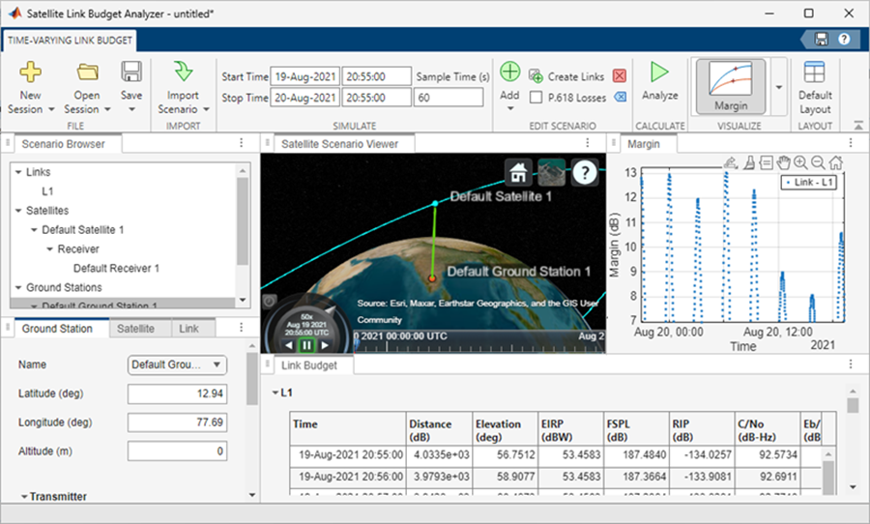870x524 pixels.
Task: Select Default Receiver 1 in Scenario Browser
Action: pos(116,268)
